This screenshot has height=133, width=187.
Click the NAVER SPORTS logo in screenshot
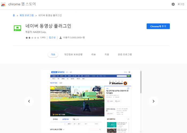(58, 72)
